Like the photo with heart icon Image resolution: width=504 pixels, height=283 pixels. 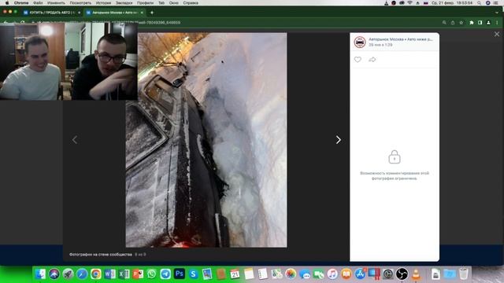pyautogui.click(x=358, y=60)
